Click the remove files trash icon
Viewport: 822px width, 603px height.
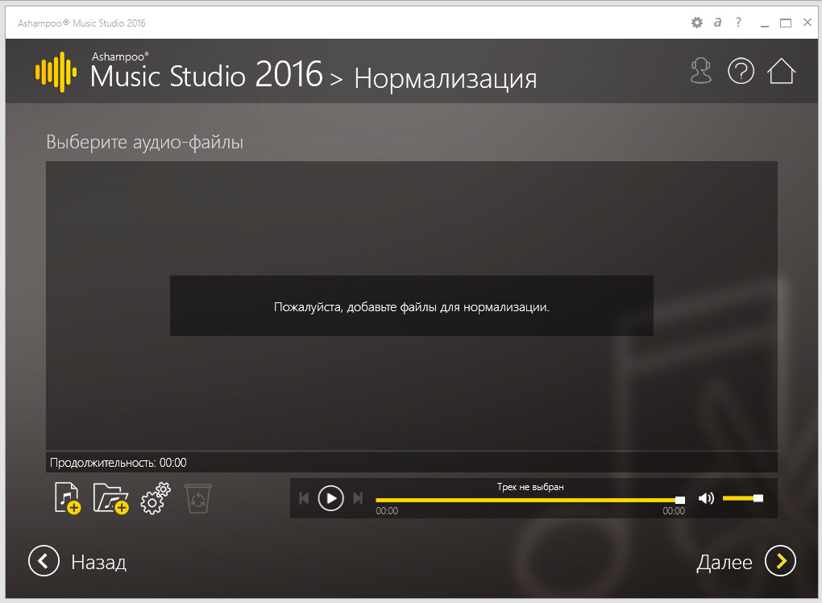198,498
